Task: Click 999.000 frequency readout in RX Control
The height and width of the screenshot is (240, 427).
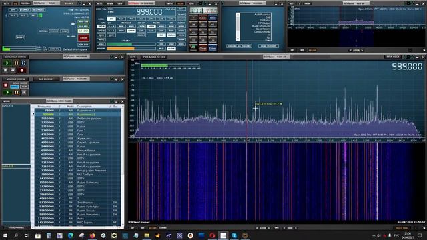Action: pyautogui.click(x=149, y=12)
